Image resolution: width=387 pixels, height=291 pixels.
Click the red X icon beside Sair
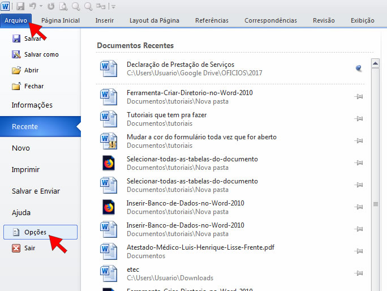pyautogui.click(x=16, y=248)
